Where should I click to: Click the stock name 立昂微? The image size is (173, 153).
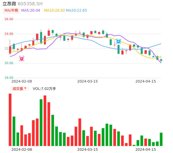[x=9, y=4]
